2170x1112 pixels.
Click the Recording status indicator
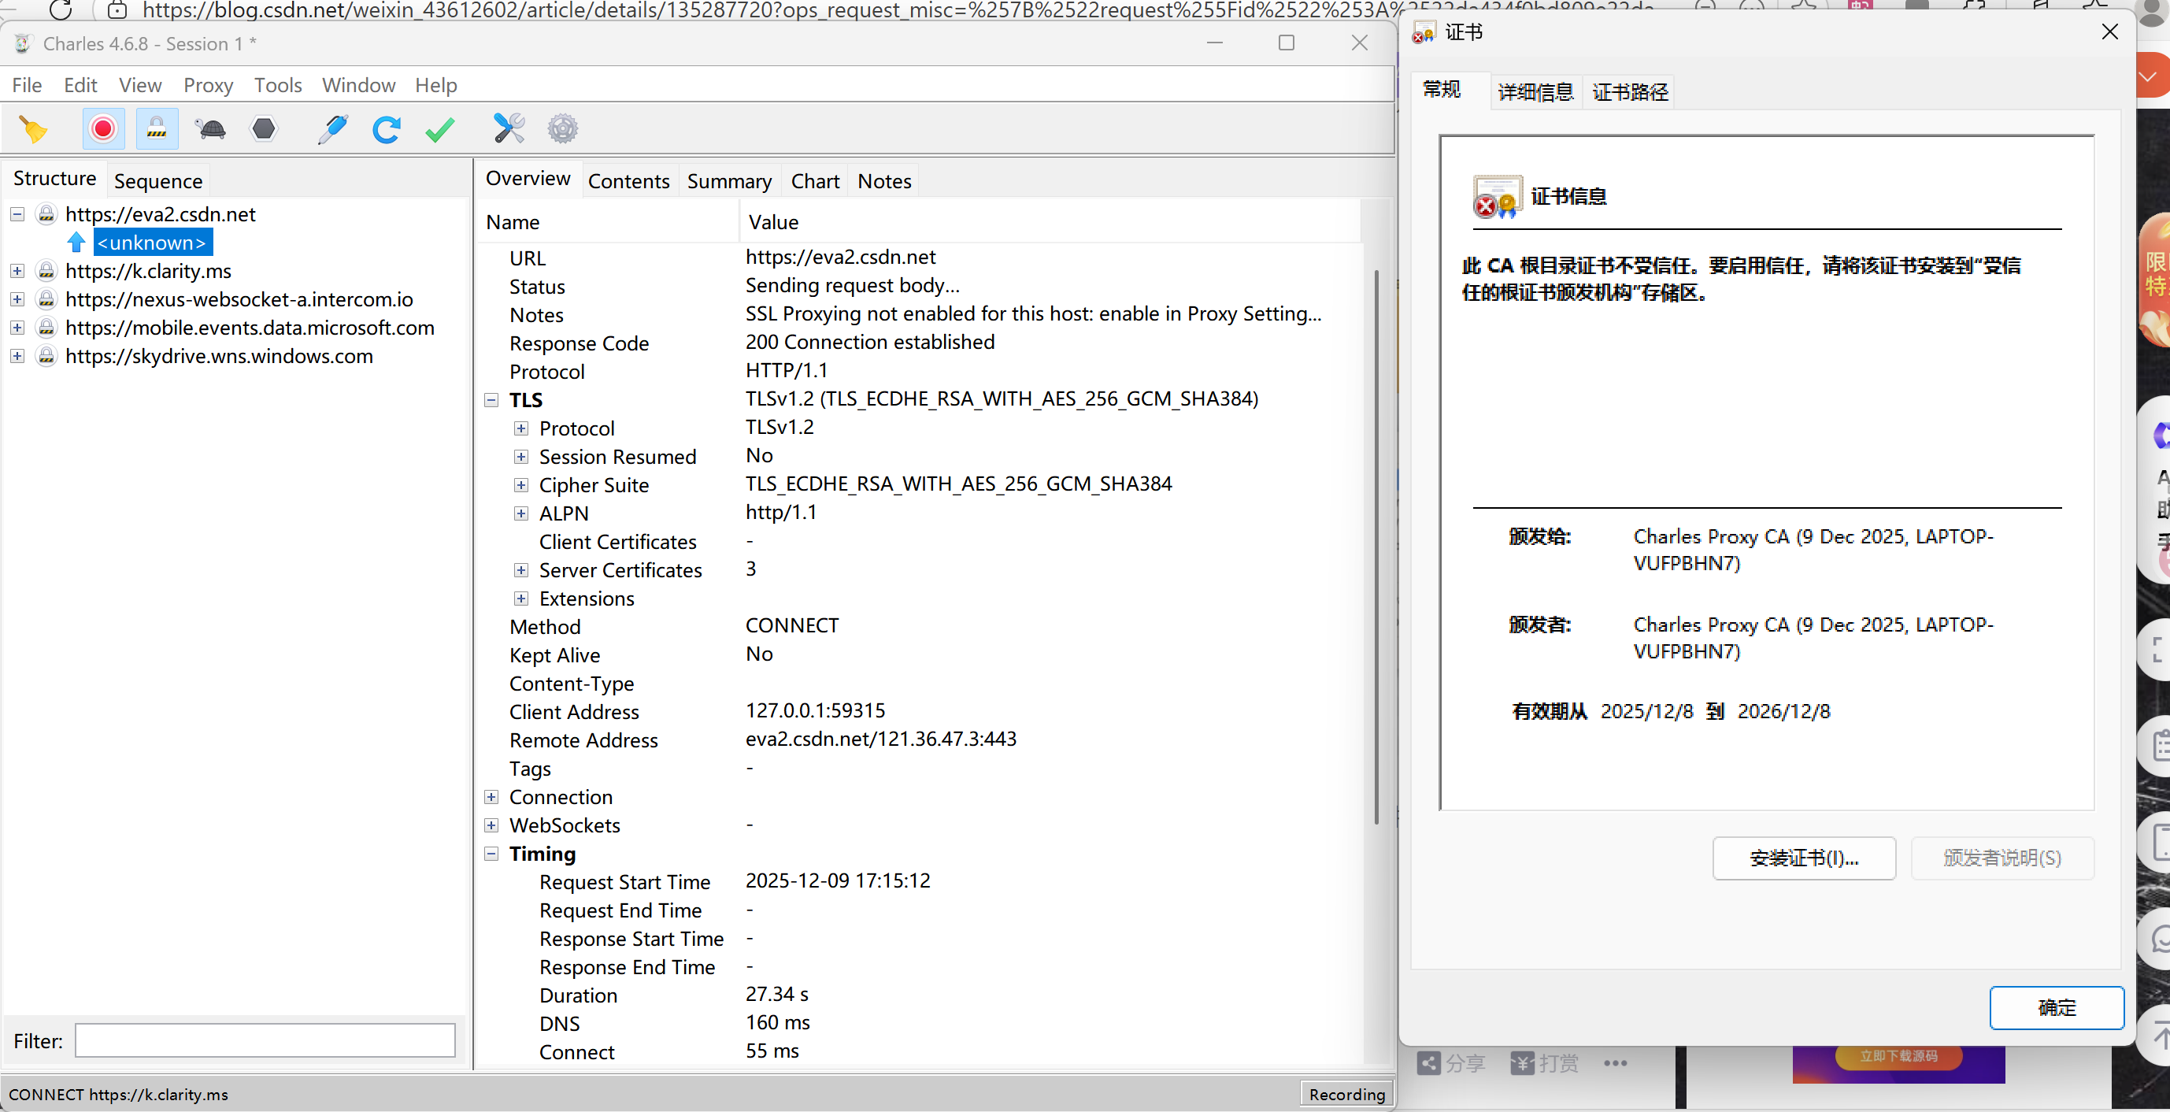[x=1347, y=1095]
